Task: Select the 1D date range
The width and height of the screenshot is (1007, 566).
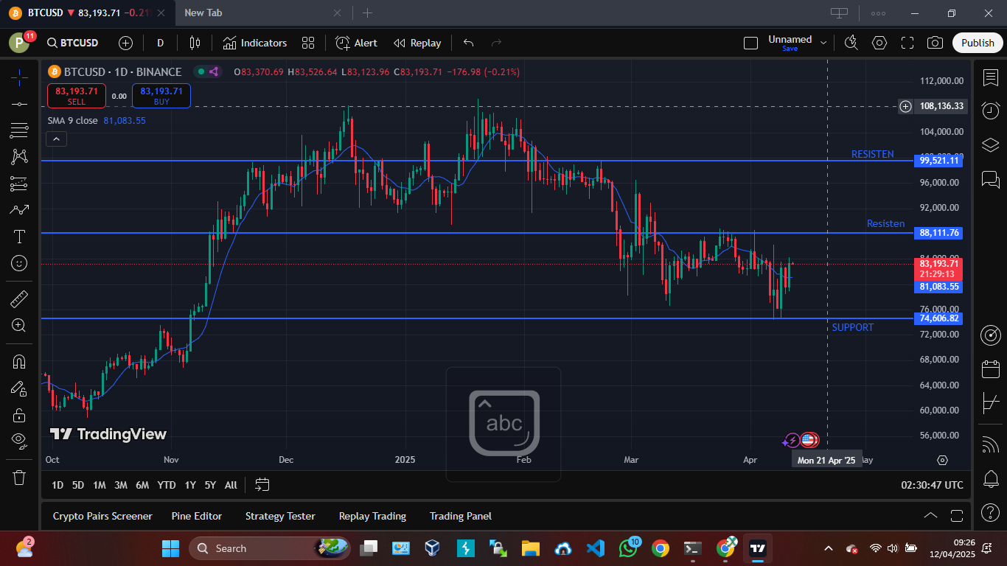Action: pos(58,485)
